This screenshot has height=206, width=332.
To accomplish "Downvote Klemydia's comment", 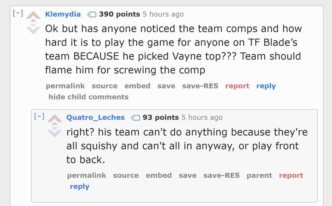I will click(x=33, y=28).
